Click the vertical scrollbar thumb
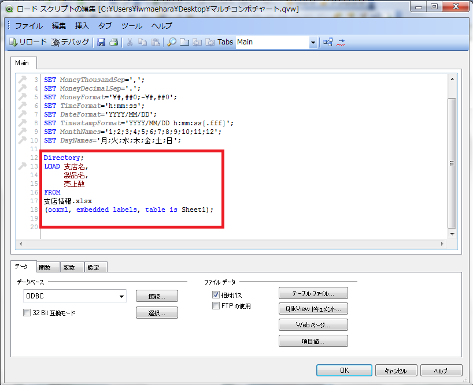 tap(452, 163)
